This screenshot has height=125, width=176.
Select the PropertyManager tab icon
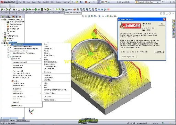[5, 17]
